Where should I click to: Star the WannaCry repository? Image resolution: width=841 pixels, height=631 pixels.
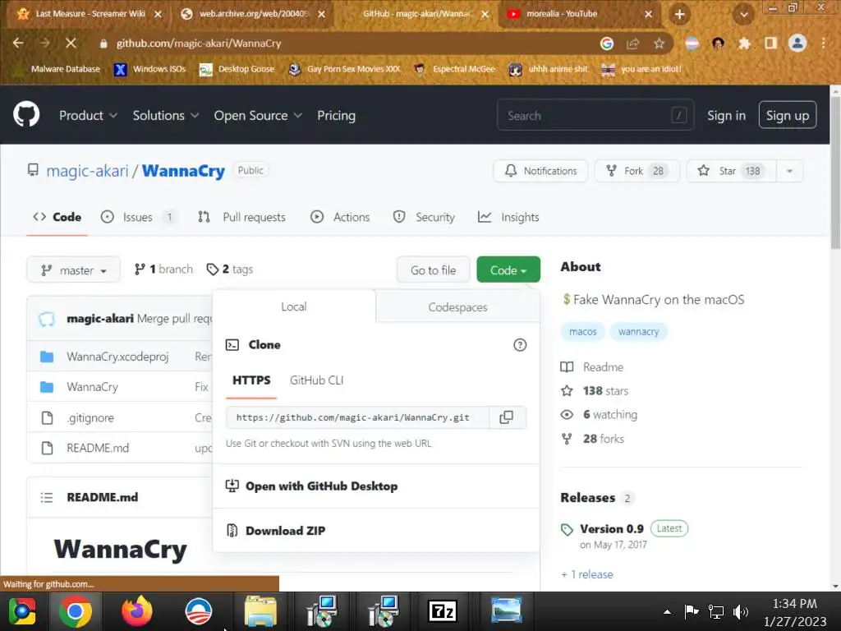pos(732,171)
